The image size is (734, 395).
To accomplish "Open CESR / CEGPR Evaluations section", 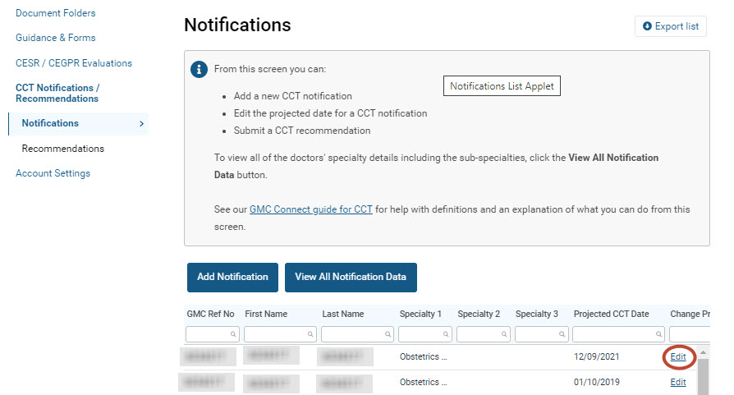I will click(74, 63).
